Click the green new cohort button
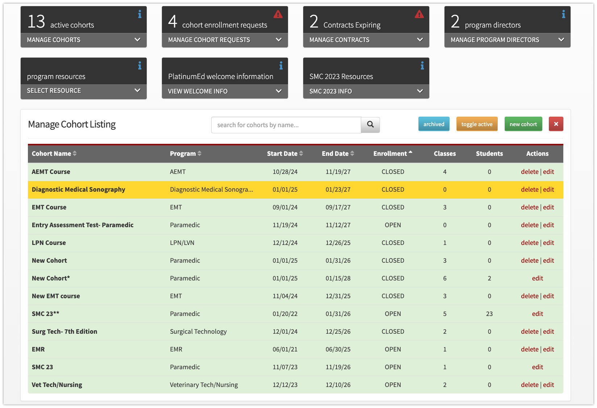This screenshot has width=597, height=408. 523,124
